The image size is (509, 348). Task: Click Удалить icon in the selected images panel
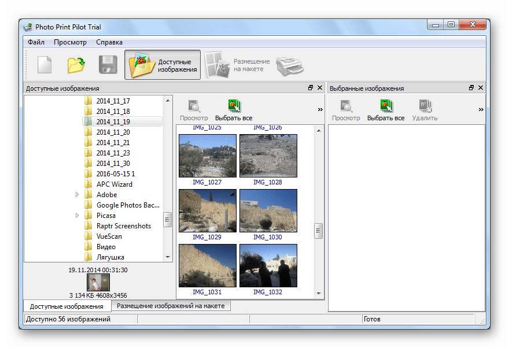pyautogui.click(x=425, y=110)
